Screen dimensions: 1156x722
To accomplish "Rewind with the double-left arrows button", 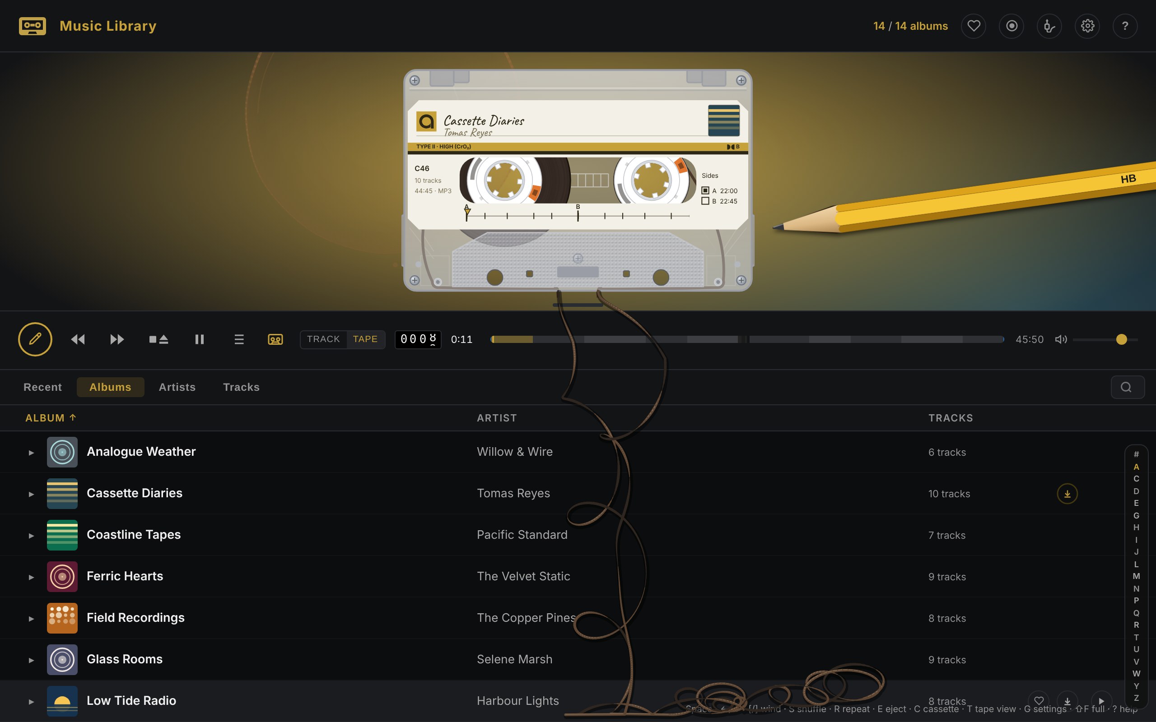I will (78, 339).
